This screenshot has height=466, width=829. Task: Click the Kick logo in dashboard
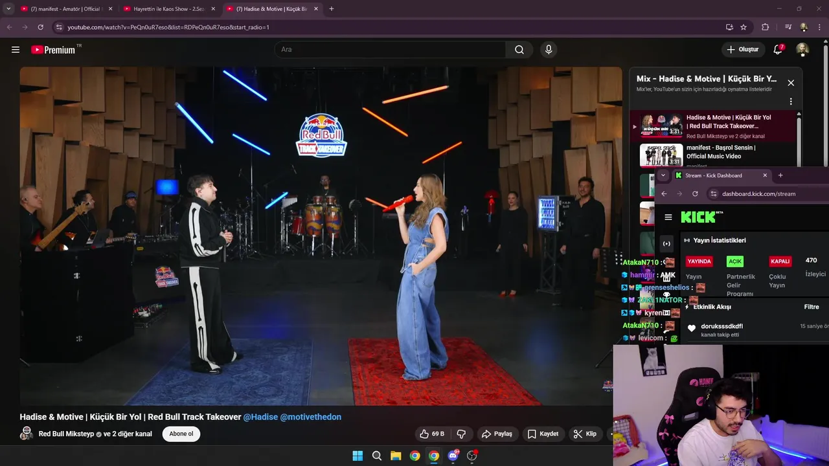[698, 217]
